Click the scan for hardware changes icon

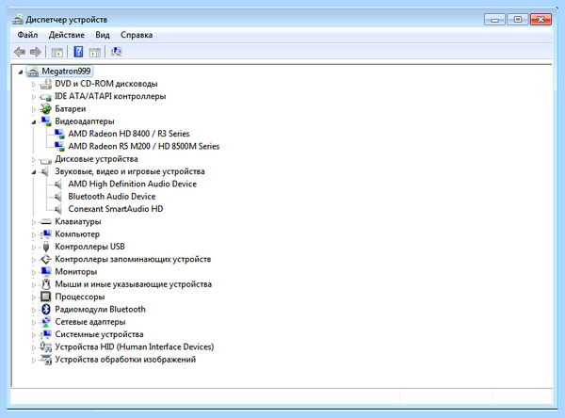tap(117, 52)
